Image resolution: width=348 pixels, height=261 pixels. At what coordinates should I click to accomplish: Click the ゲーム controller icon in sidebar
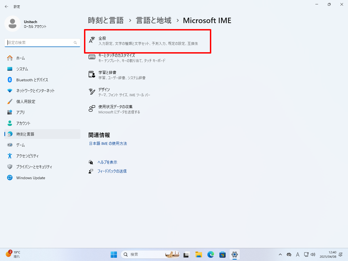(10, 145)
